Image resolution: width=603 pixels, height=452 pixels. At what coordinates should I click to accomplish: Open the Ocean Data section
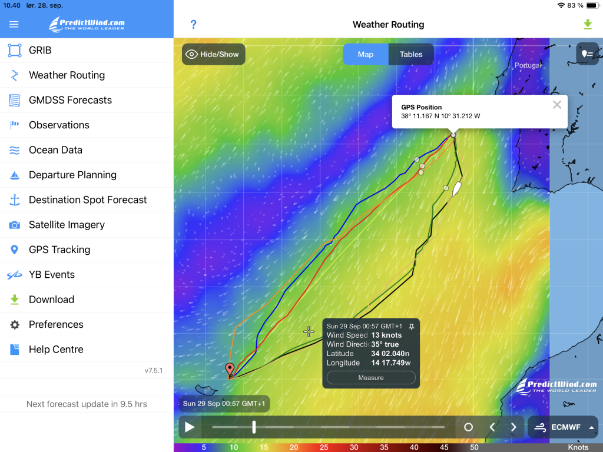click(87, 150)
